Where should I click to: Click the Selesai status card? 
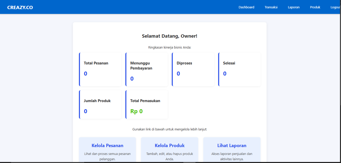pos(239,69)
